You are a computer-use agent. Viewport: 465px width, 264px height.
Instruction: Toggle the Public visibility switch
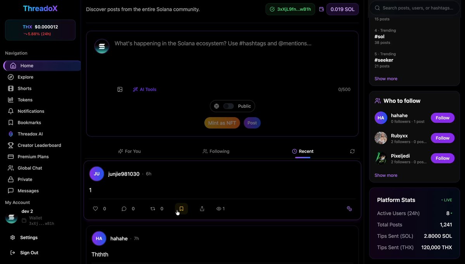coord(228,106)
